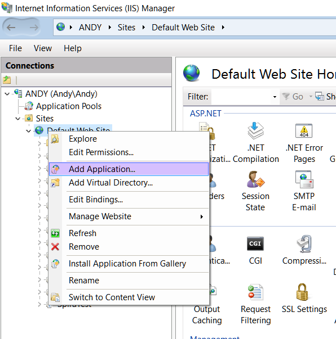
Task: Open Request Filtering settings
Action: click(x=255, y=304)
